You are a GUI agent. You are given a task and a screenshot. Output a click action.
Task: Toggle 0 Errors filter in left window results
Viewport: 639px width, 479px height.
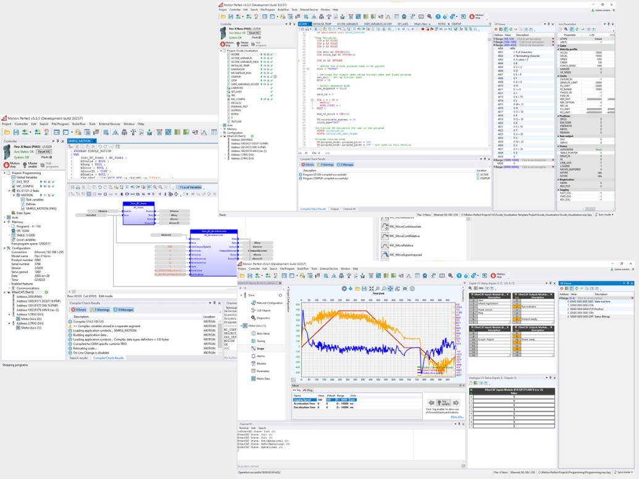coord(79,309)
